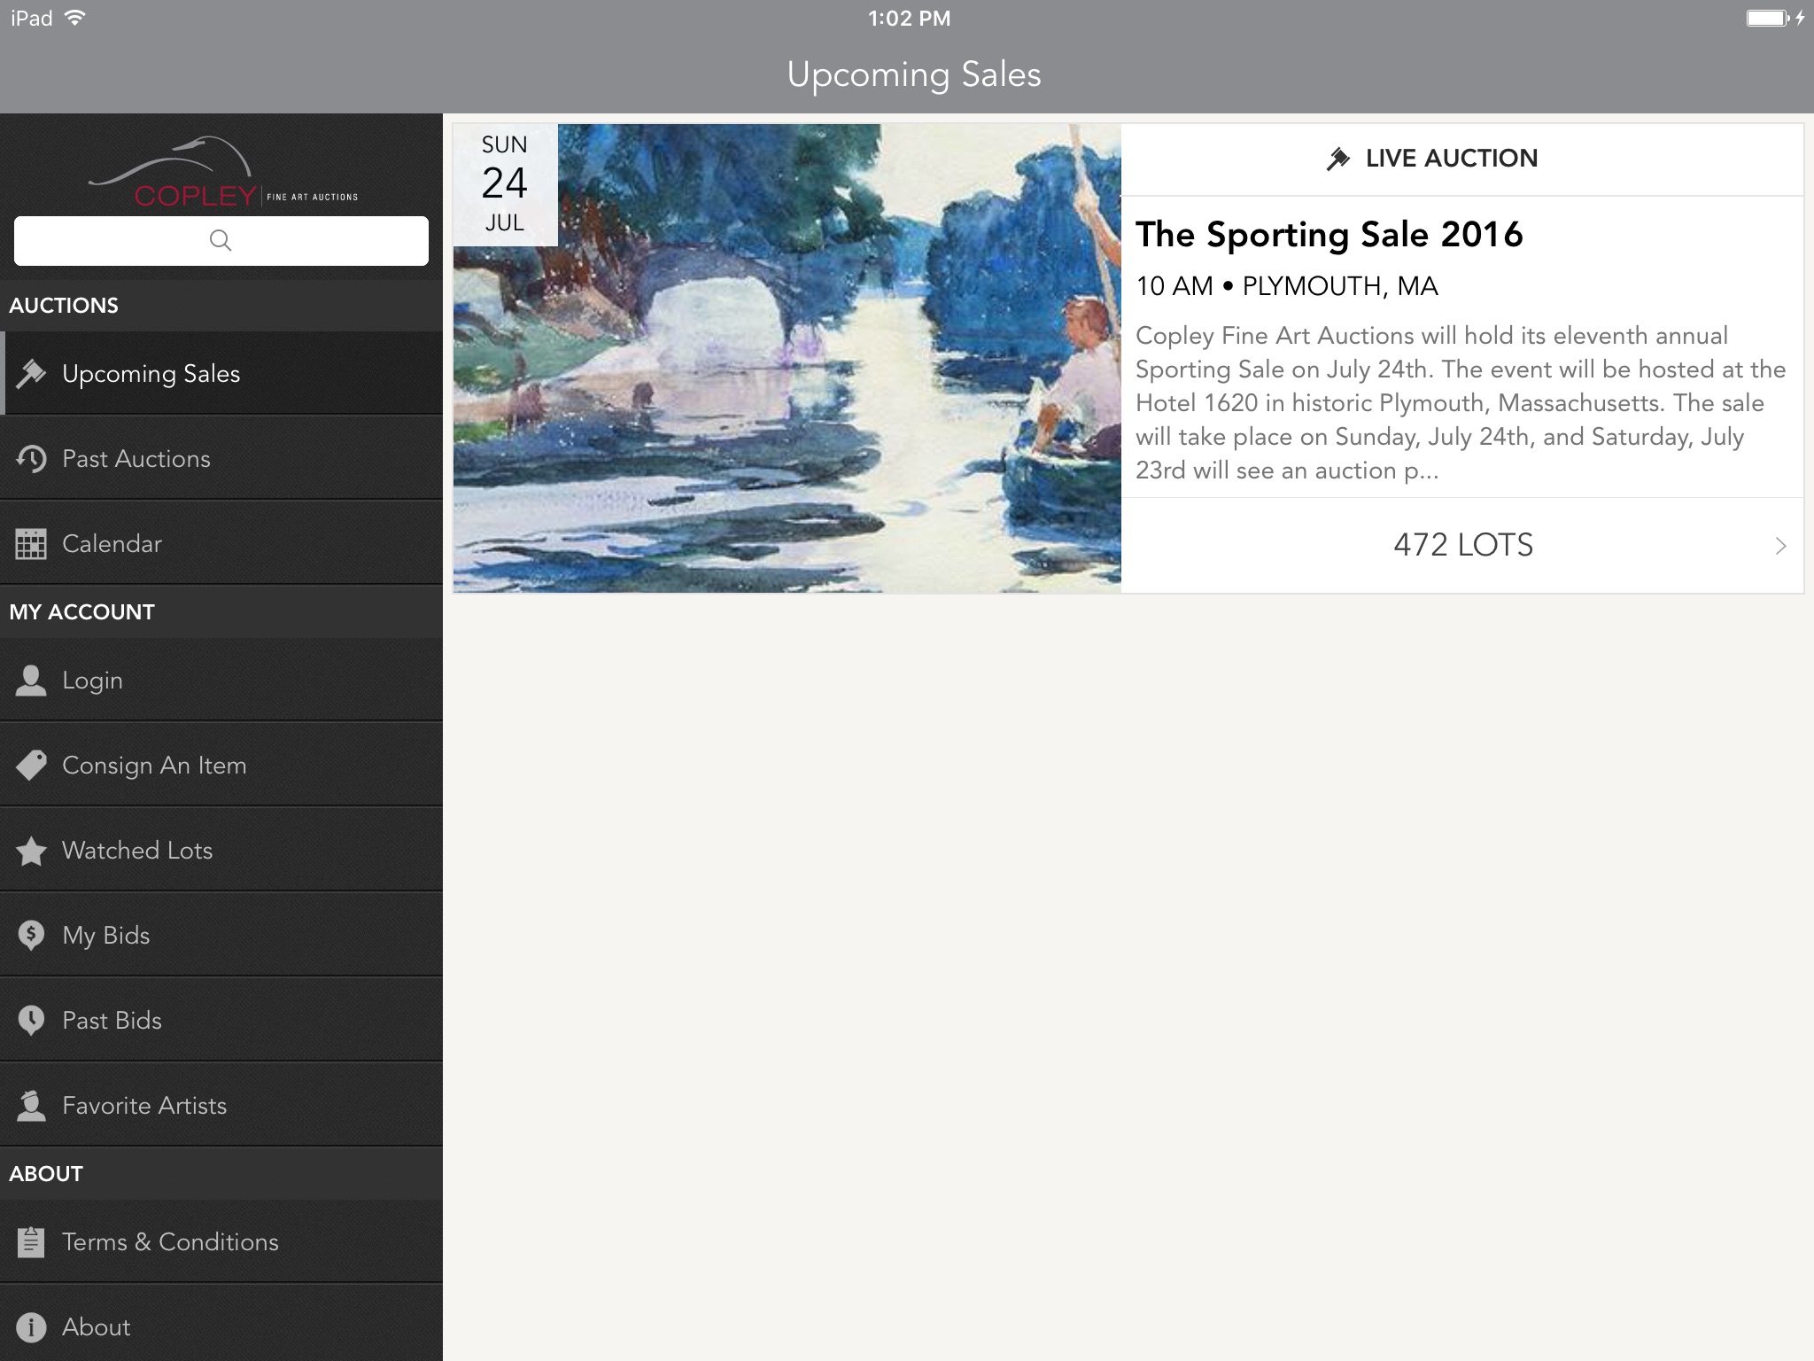Viewport: 1814px width, 1361px height.
Task: Expand lots via the chevron arrow
Action: coord(1780,546)
